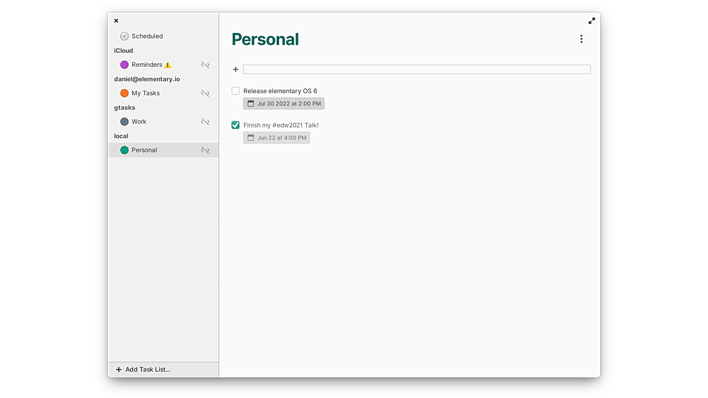Image resolution: width=708 pixels, height=398 pixels.
Task: Click the plus icon beside new task field
Action: pos(236,69)
